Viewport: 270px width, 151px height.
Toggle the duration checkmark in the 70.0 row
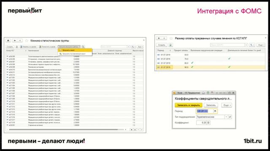click(x=229, y=59)
